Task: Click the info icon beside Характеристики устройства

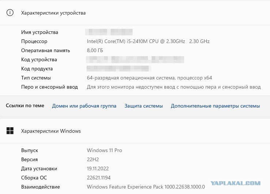Action: coord(10,13)
